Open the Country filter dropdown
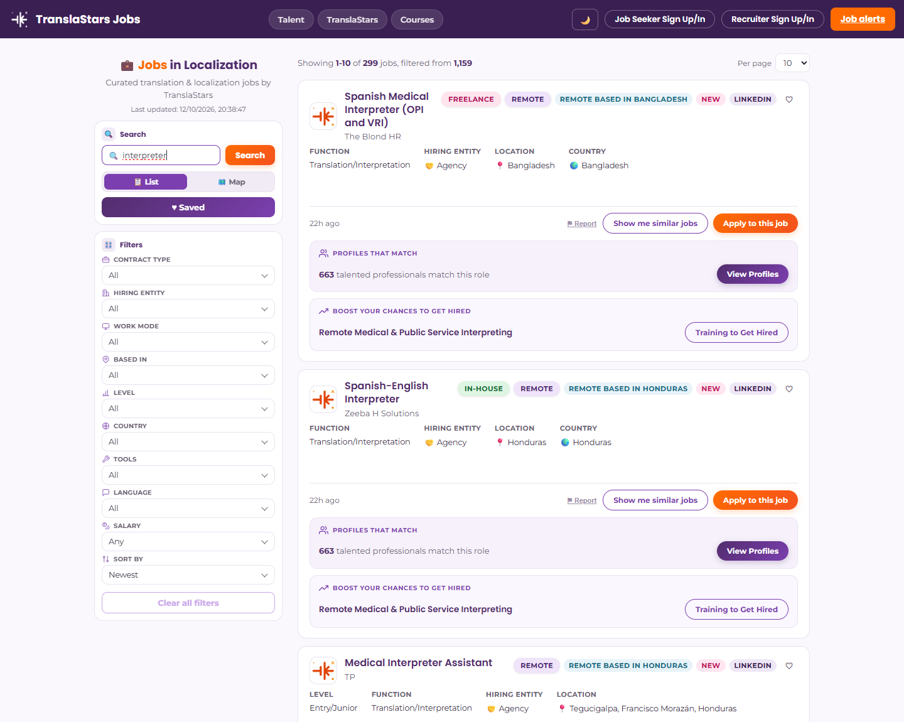This screenshot has width=904, height=722. (x=188, y=442)
